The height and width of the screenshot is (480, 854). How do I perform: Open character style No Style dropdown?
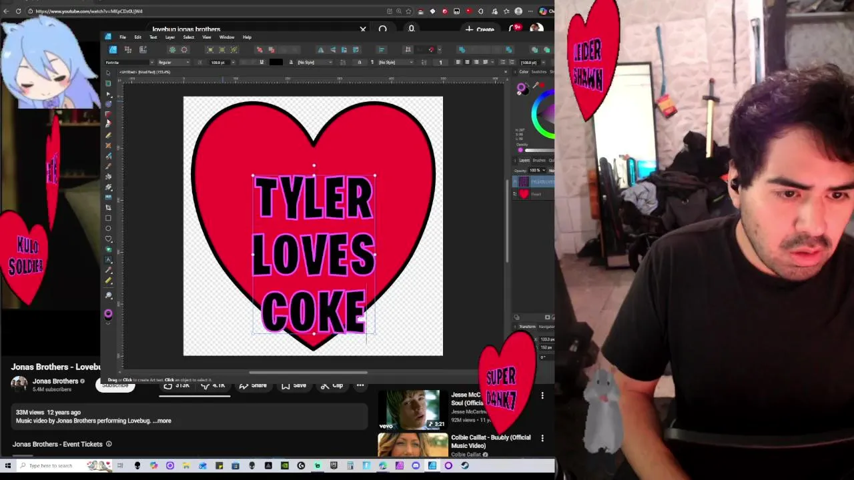click(x=330, y=63)
